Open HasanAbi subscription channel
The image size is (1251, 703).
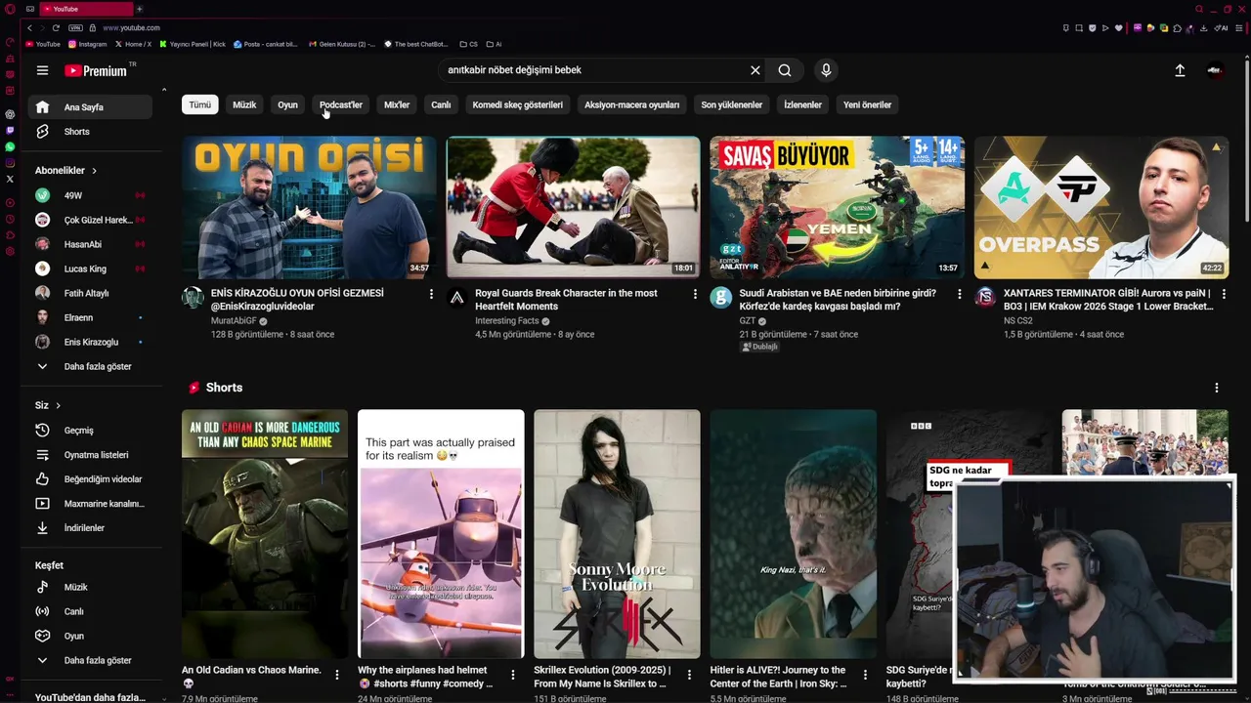88,244
